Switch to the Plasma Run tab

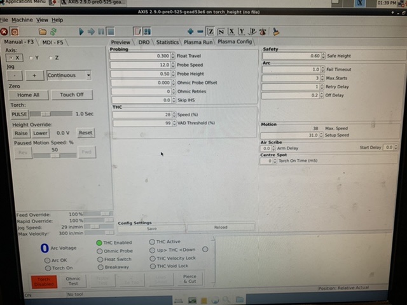[x=198, y=42]
